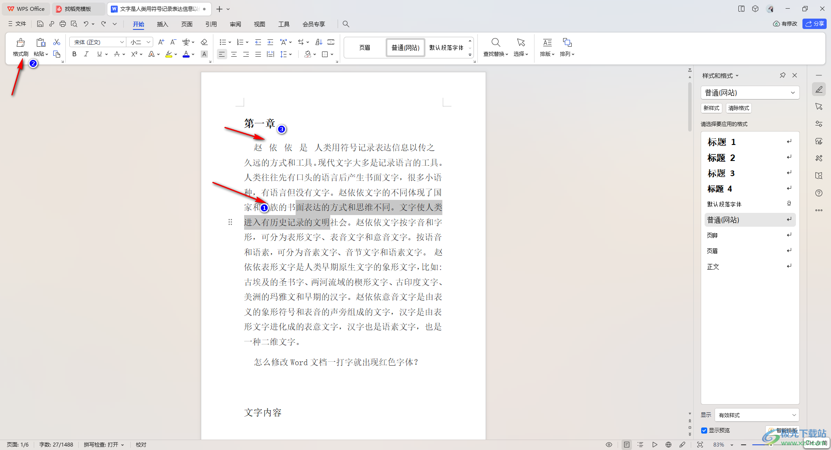Expand the 粘贴 paste dropdown
Image resolution: width=831 pixels, height=450 pixels.
(x=41, y=54)
